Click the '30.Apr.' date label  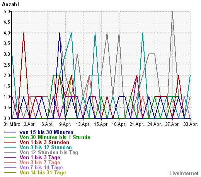pos(191,124)
